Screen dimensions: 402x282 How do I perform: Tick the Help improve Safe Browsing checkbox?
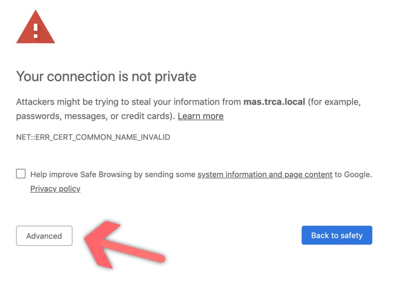[21, 174]
